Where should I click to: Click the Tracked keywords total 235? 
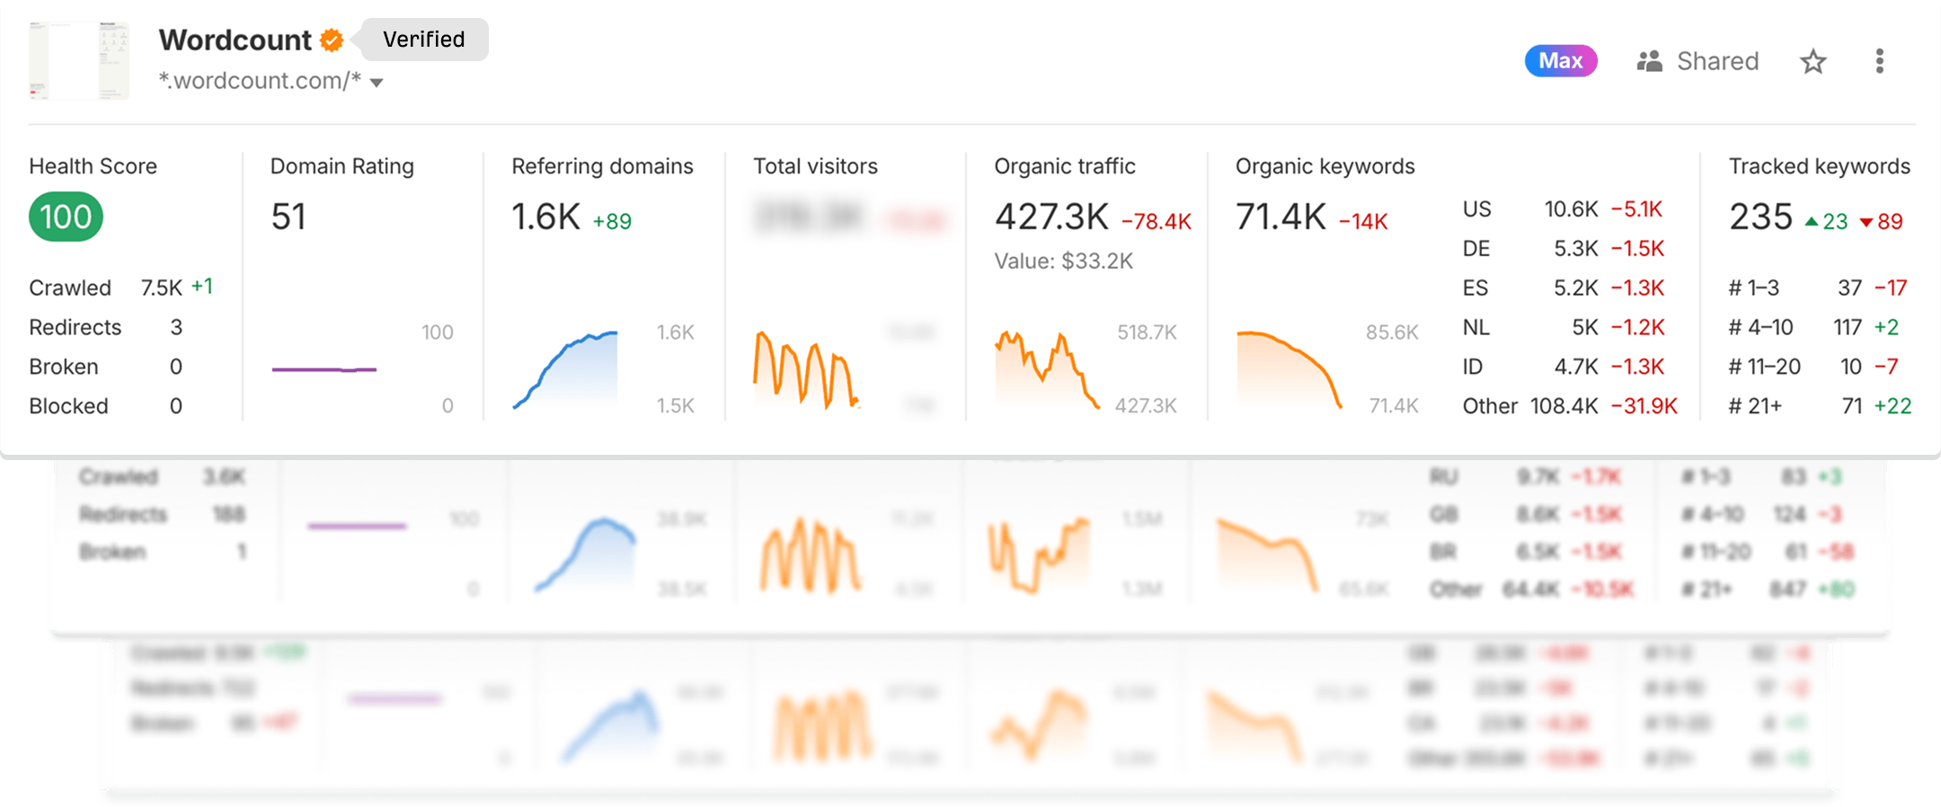coord(1760,217)
